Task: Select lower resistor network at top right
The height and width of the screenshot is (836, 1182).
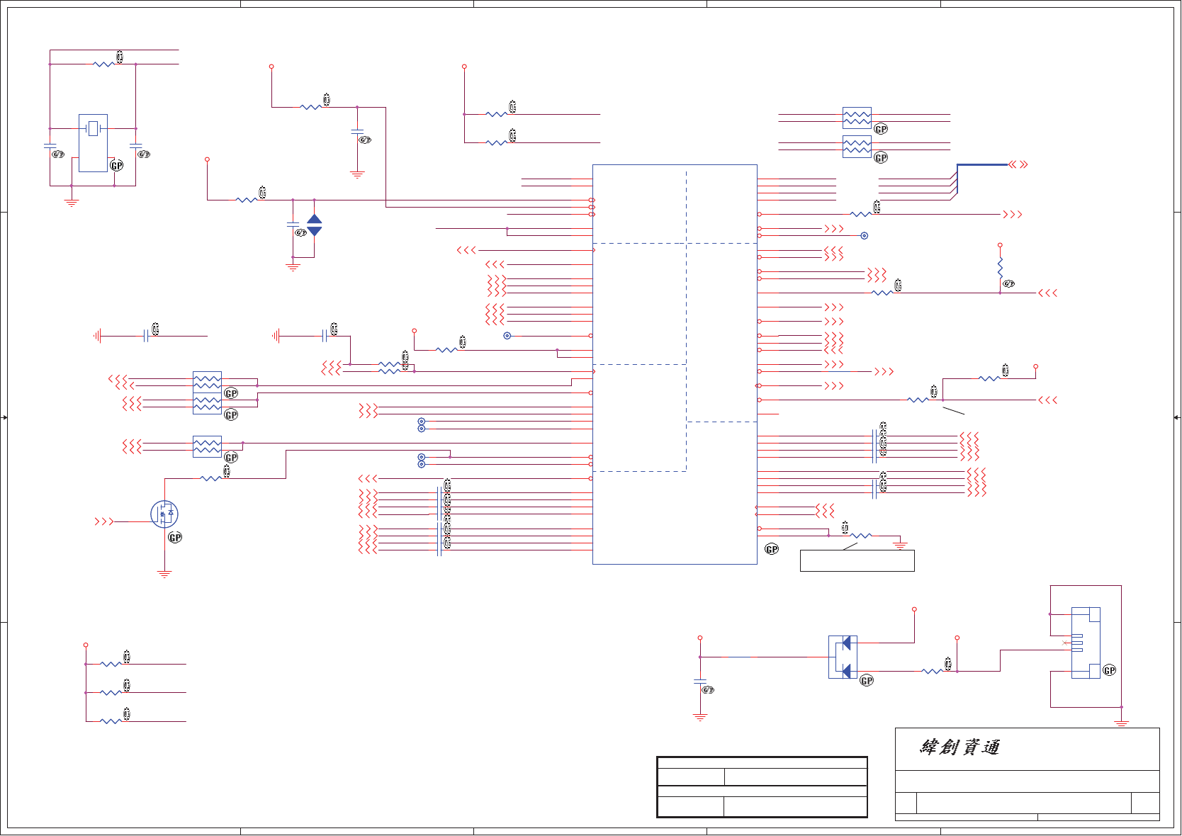Action: click(x=857, y=147)
